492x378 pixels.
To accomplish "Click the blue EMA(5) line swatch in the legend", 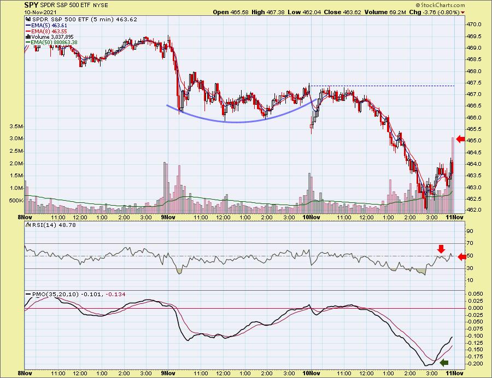I will click(28, 26).
